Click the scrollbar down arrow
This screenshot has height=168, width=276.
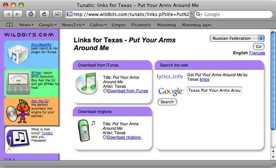click(x=273, y=157)
